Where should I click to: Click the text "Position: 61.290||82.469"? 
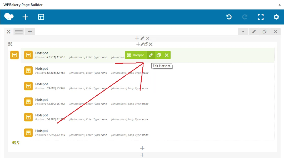pos(50,135)
